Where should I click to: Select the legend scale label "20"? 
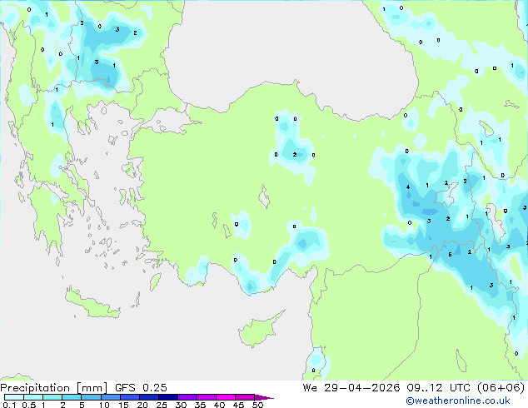click(x=142, y=405)
